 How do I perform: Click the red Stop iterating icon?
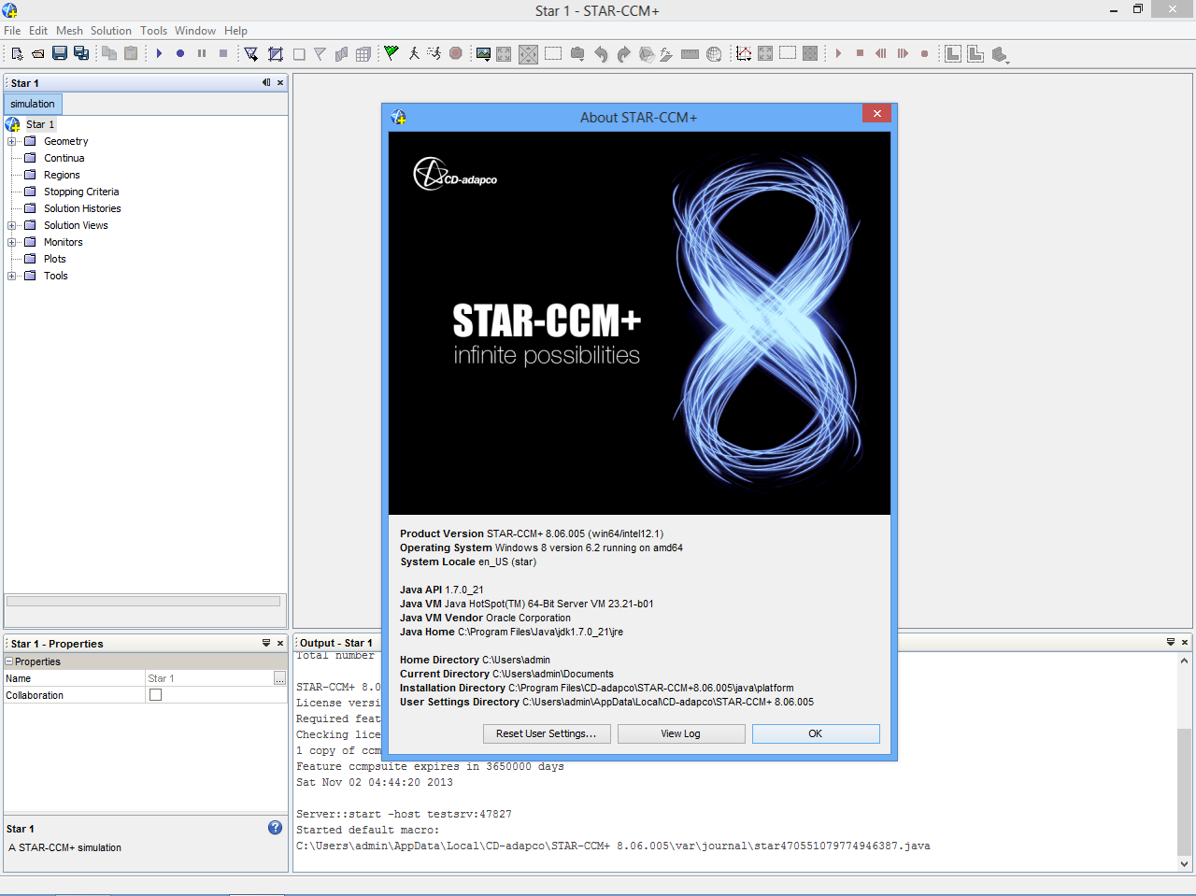456,53
